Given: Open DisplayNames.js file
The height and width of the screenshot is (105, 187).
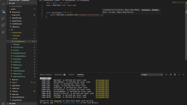Looking at the screenshot, I should pyautogui.click(x=19, y=53).
